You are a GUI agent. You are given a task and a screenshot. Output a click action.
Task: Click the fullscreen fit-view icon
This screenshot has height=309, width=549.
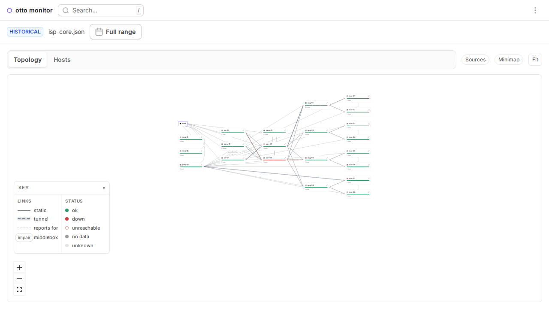tap(19, 290)
